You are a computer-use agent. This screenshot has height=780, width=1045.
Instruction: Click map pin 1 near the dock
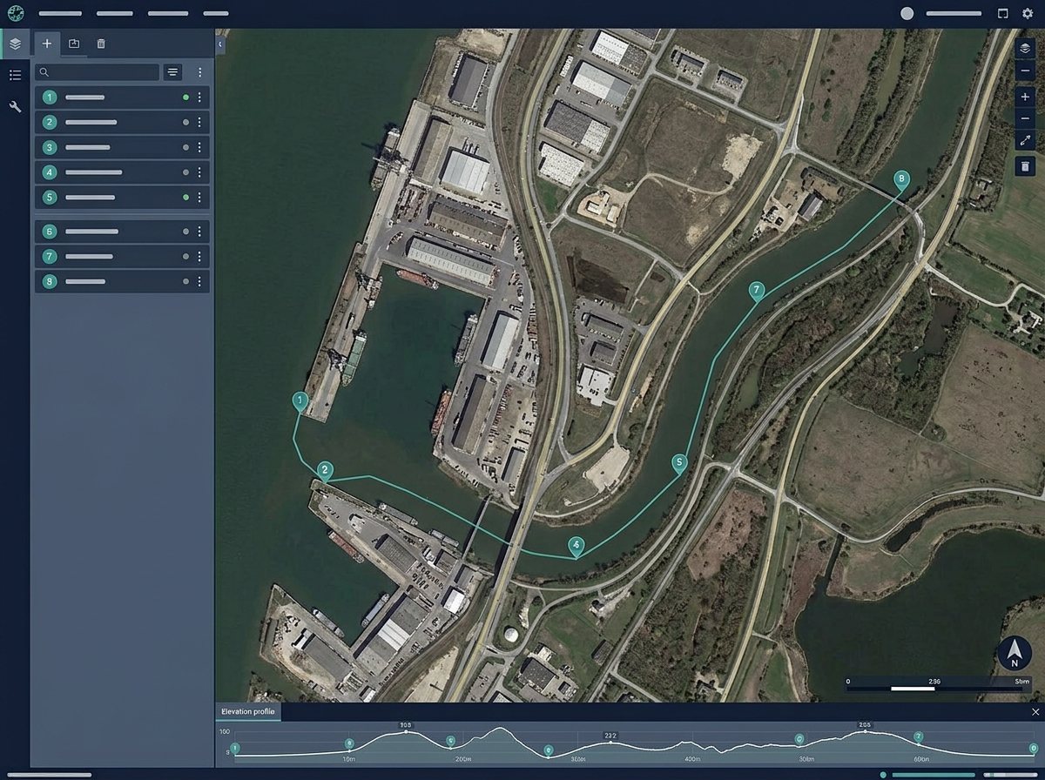(x=300, y=401)
